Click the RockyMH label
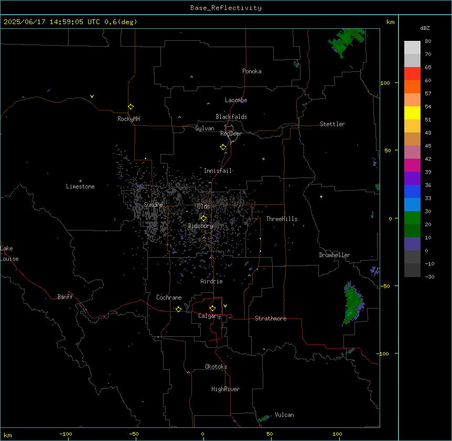 pyautogui.click(x=128, y=119)
